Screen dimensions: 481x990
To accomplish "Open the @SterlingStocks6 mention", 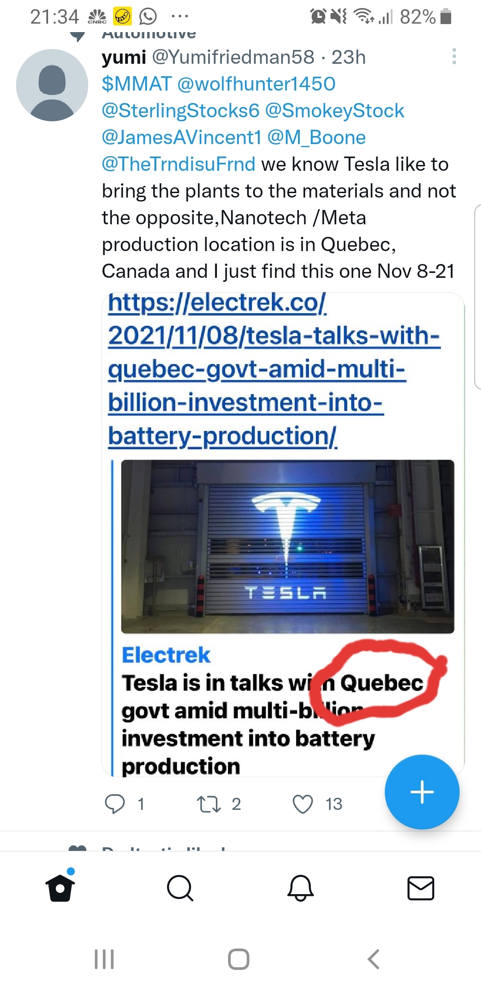I will [180, 111].
